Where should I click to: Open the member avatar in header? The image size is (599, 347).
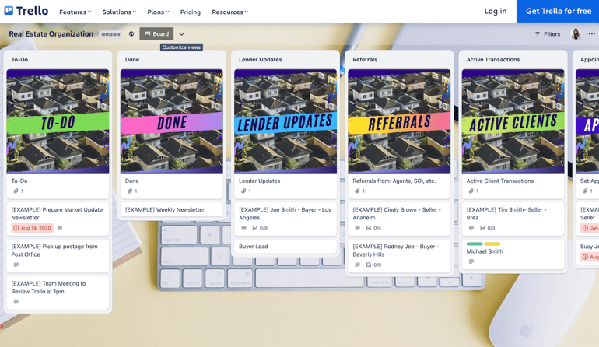pyautogui.click(x=576, y=34)
